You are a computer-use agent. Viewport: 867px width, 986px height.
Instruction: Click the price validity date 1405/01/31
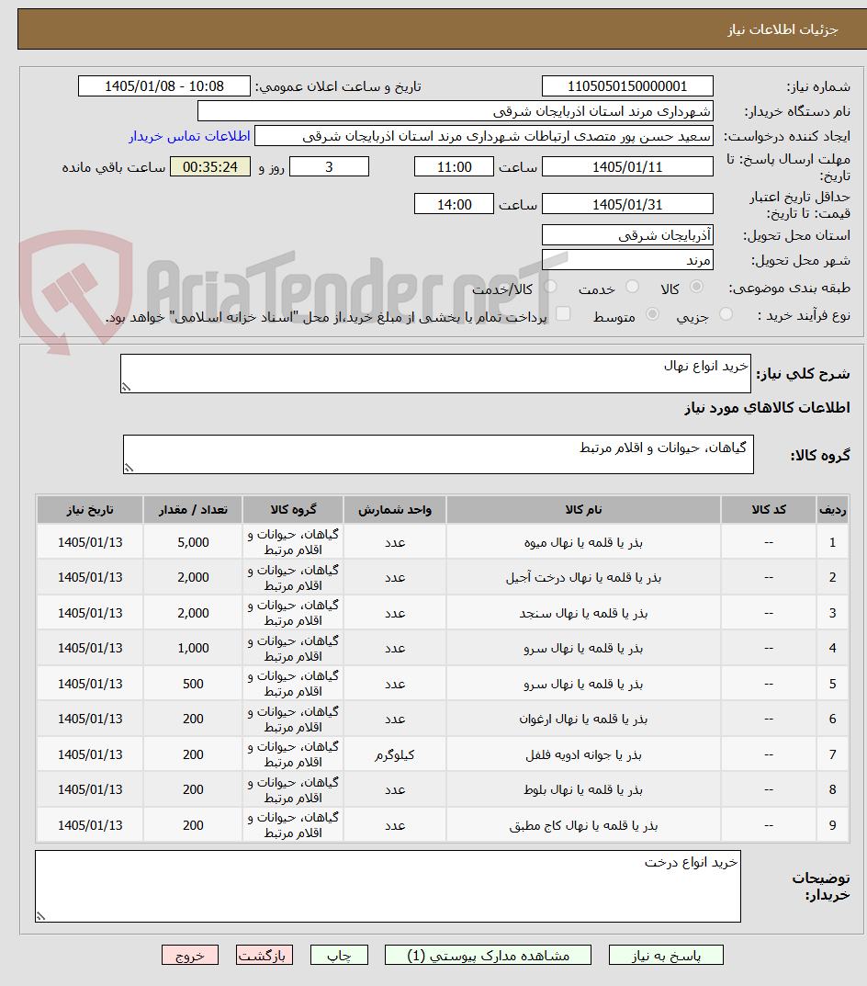(627, 204)
